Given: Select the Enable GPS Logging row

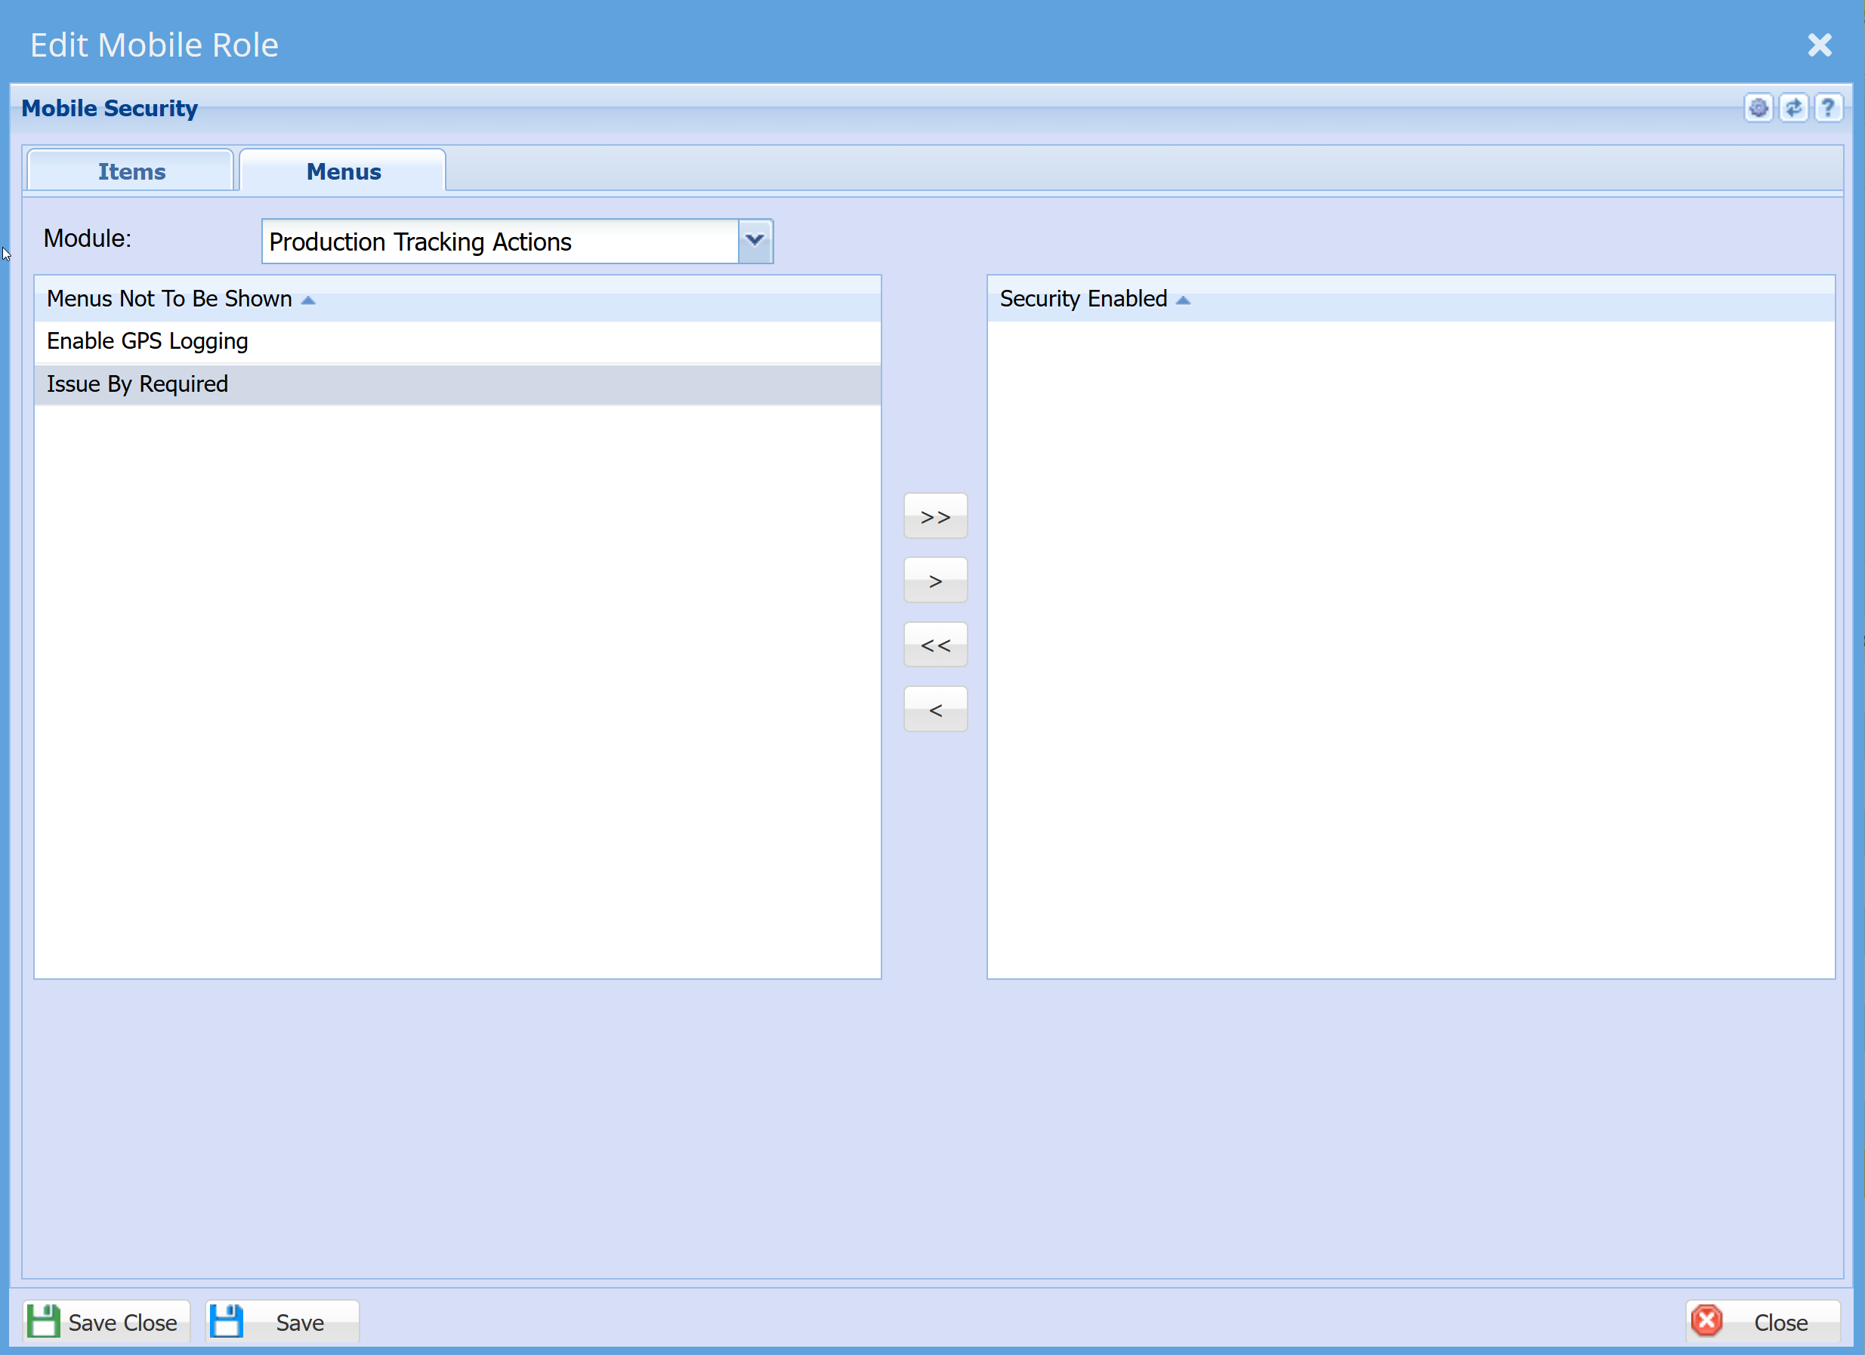Looking at the screenshot, I should coord(457,341).
